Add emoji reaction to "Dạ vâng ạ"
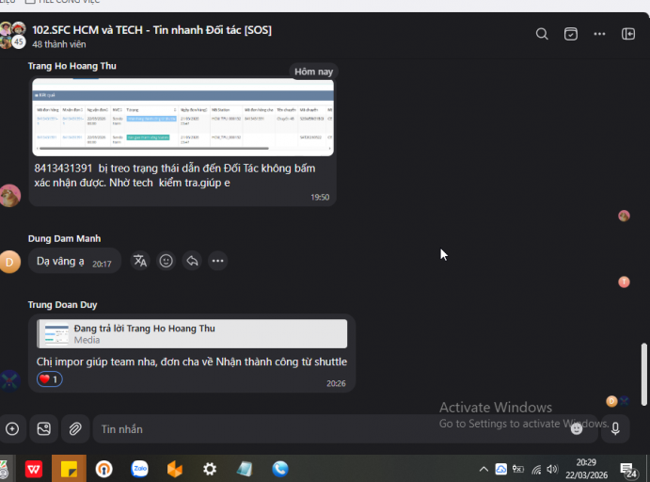 pyautogui.click(x=166, y=261)
